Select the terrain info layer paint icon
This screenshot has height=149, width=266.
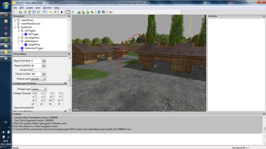pyautogui.click(x=88, y=12)
